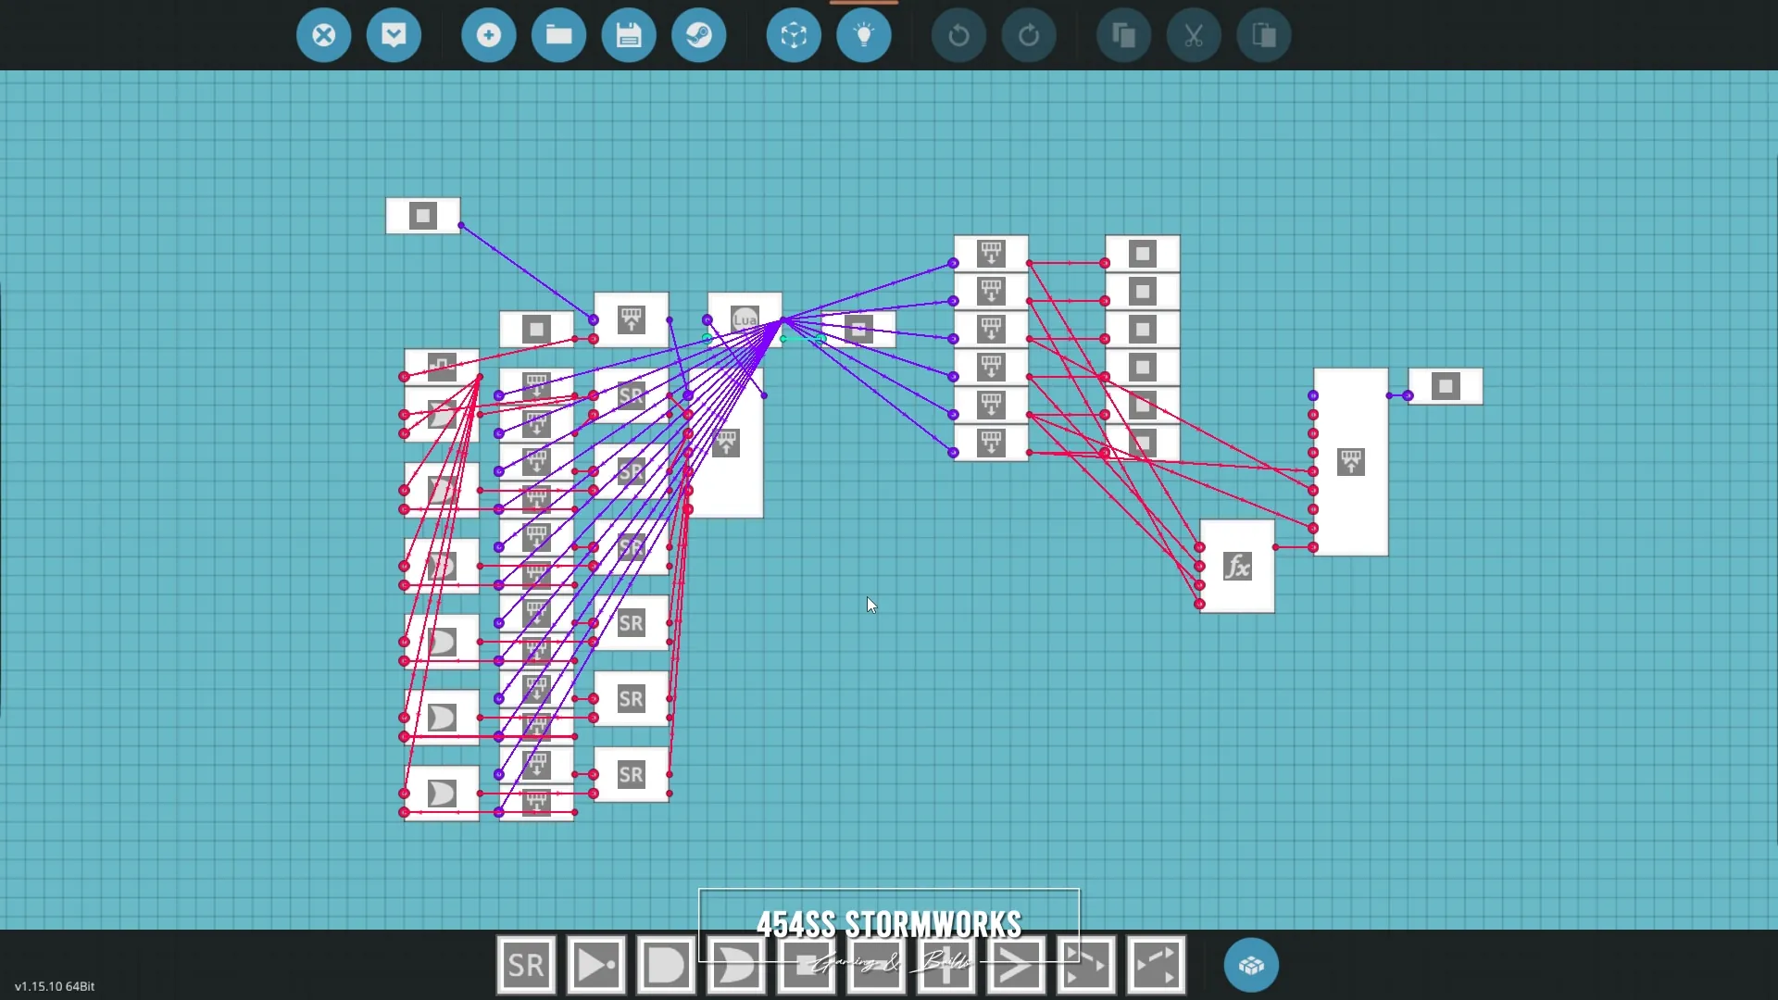Click the copy icon in top toolbar
Viewport: 1778px width, 1000px height.
click(x=1123, y=35)
